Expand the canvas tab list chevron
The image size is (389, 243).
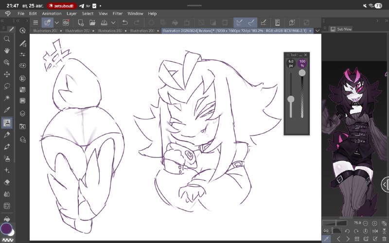click(318, 31)
